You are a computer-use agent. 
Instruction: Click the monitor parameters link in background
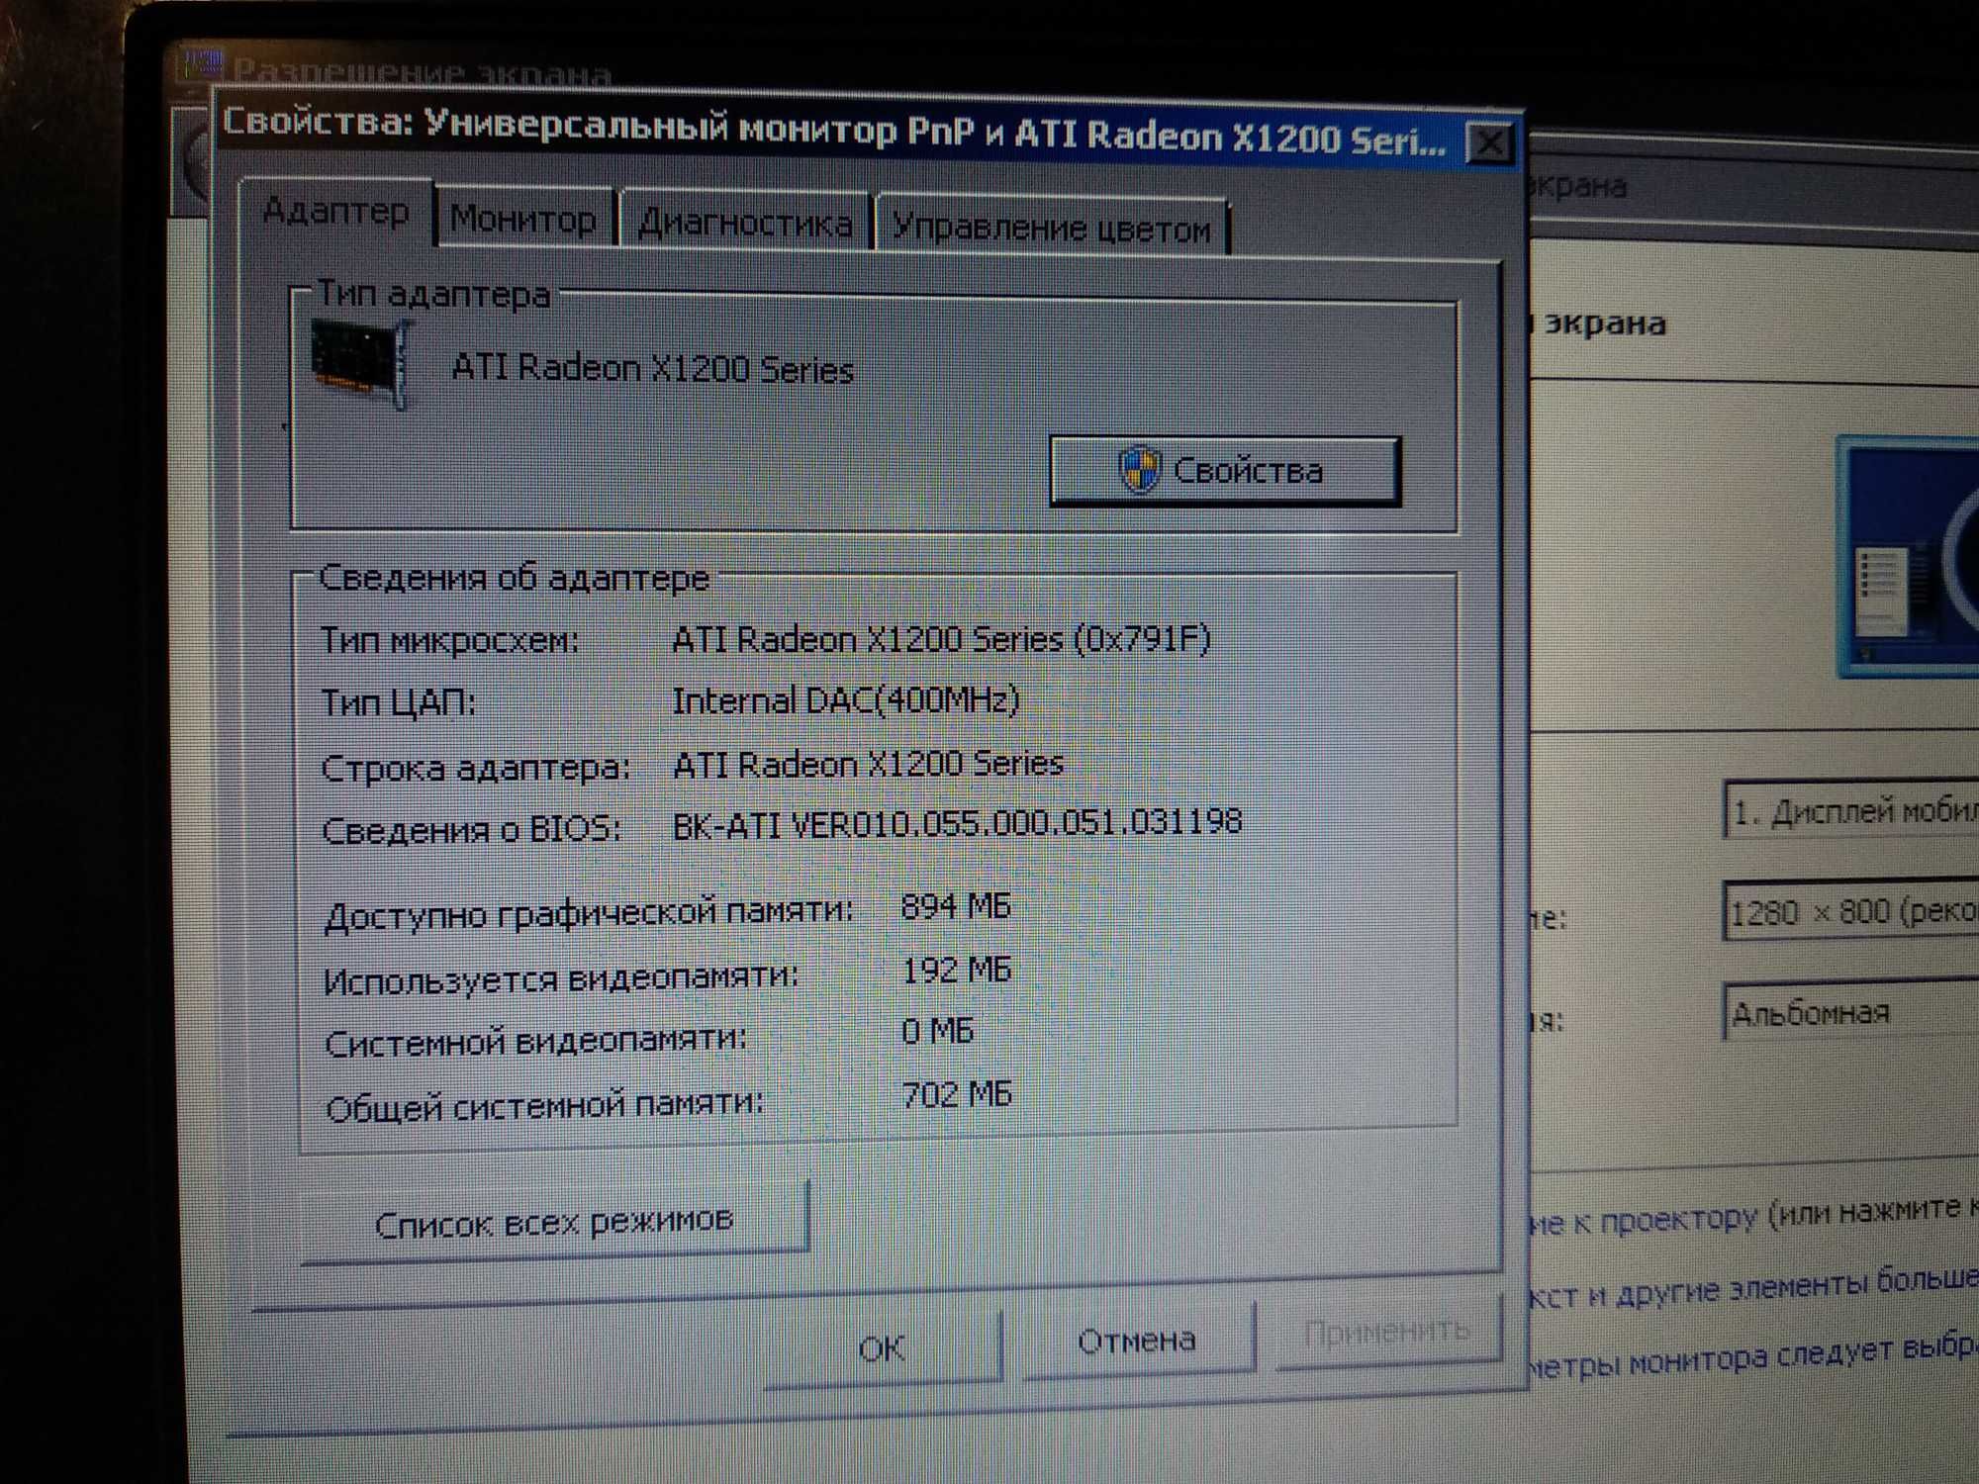[x=1753, y=1359]
